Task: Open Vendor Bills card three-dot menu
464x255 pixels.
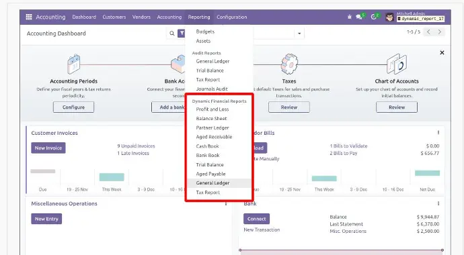Action: tap(438, 133)
